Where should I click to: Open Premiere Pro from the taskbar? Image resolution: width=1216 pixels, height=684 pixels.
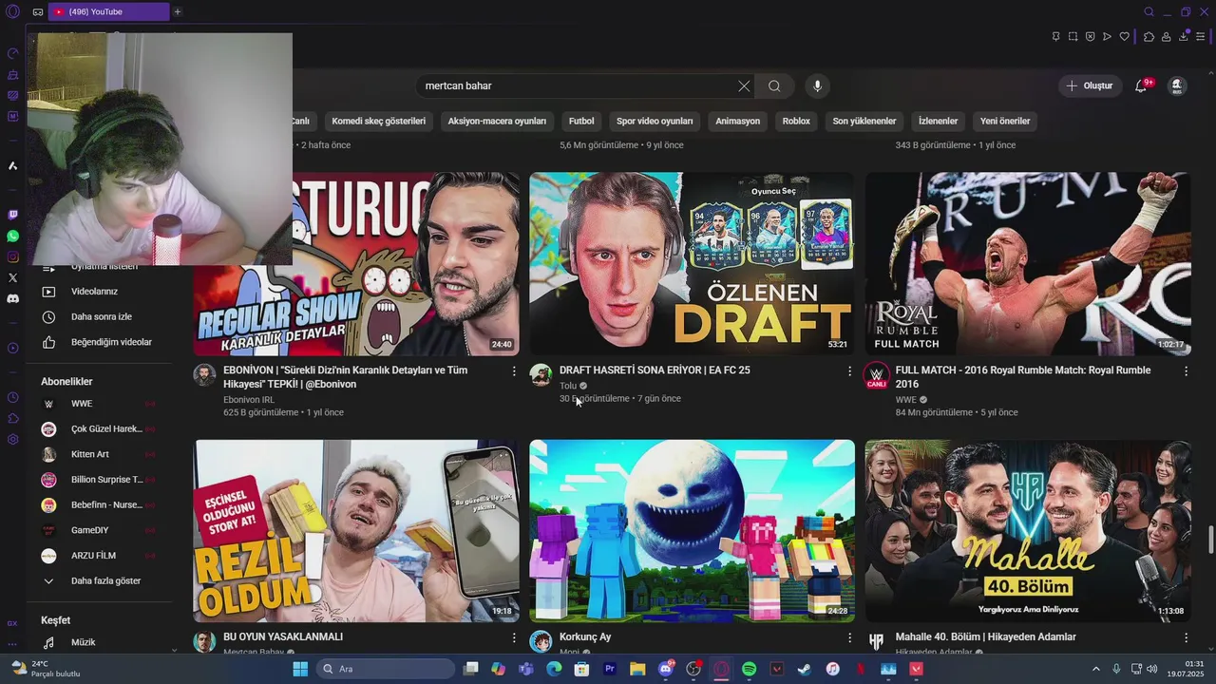coord(610,669)
